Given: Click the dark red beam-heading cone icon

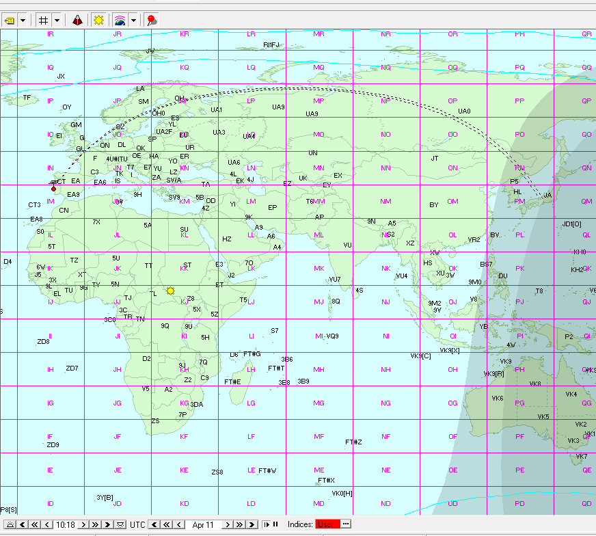Looking at the screenshot, I should point(77,20).
